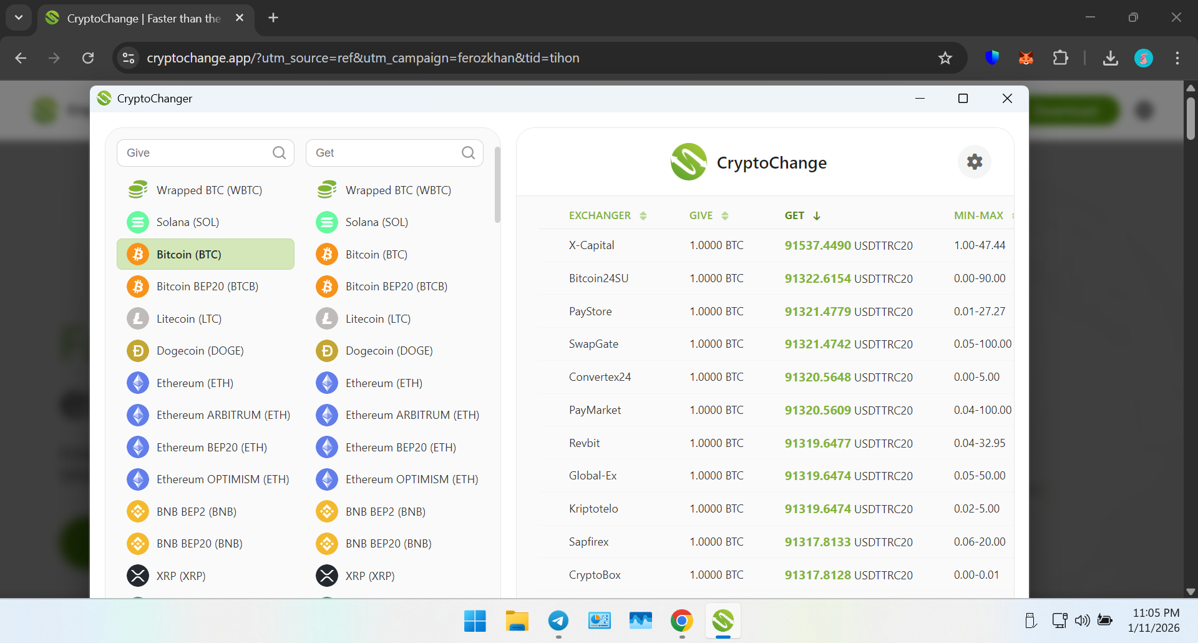Open the Chrome tab search dropdown
This screenshot has width=1198, height=643.
pos(19,17)
